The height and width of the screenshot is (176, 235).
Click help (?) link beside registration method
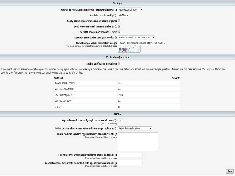click(x=115, y=10)
